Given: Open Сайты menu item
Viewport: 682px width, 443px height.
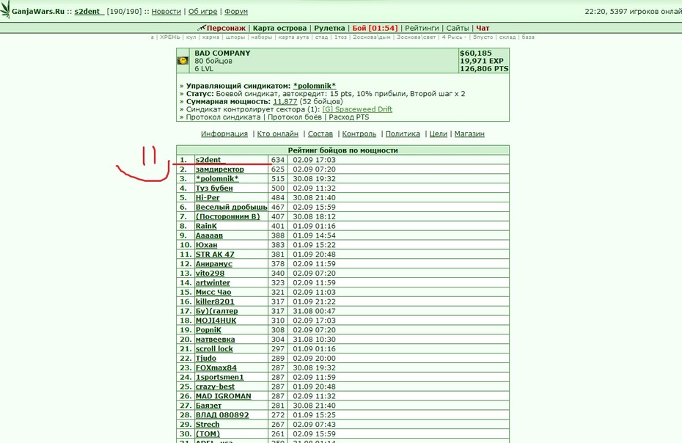Looking at the screenshot, I should point(458,29).
